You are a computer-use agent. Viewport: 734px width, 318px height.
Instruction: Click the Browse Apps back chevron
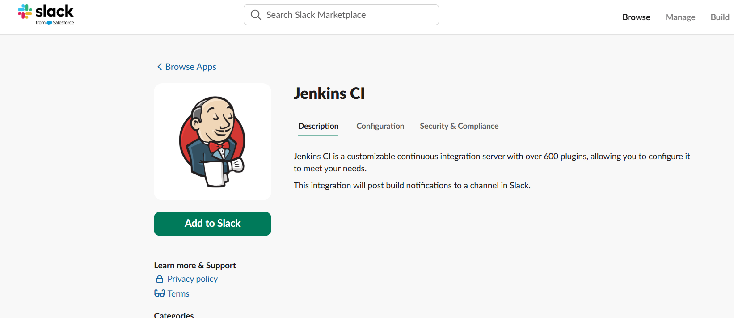pos(160,67)
